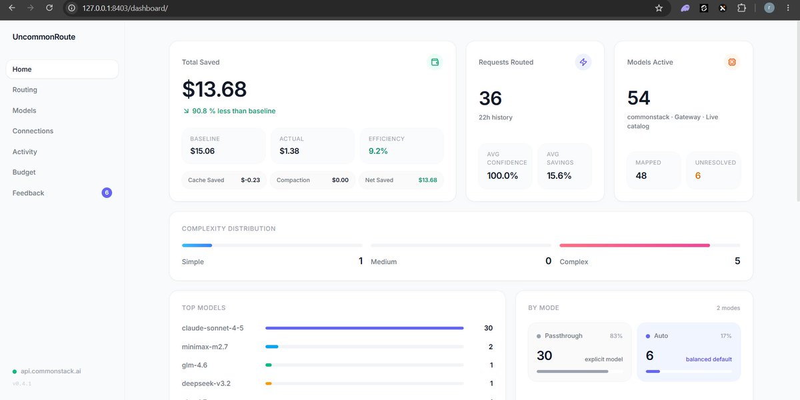800x400 pixels.
Task: Click the 90.8 % less than baseline text
Action: tap(234, 111)
